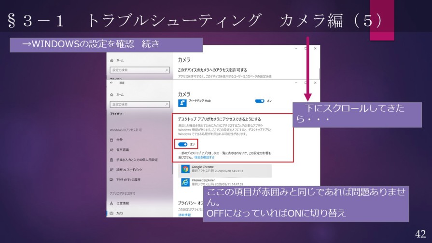Open 音声認識 in the sidebar
Image resolution: width=432 pixels, height=243 pixels.
click(x=122, y=150)
